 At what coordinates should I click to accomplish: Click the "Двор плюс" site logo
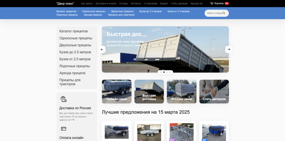click(65, 3)
